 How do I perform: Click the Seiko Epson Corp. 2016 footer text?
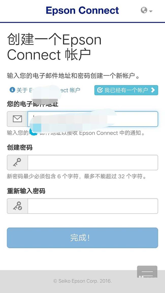82,281
